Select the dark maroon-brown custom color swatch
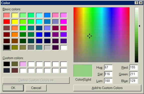 point(15,70)
